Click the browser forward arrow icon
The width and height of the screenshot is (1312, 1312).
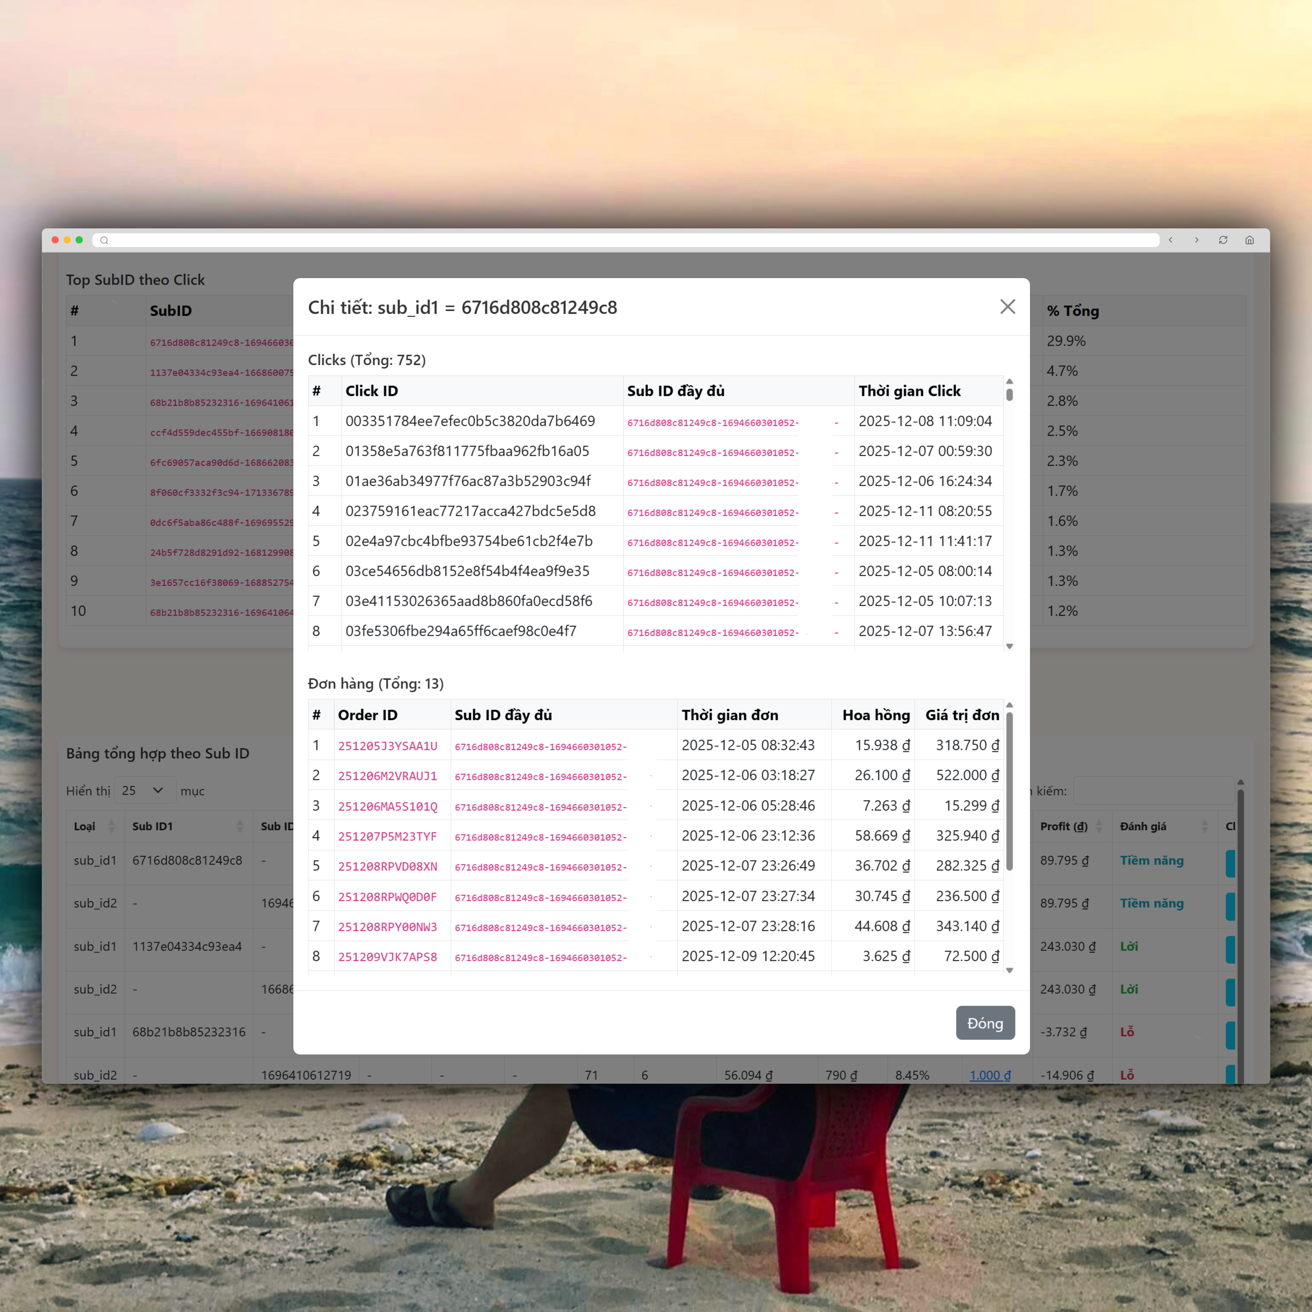click(x=1197, y=240)
